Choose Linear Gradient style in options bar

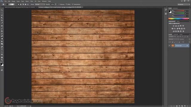point(19,4)
